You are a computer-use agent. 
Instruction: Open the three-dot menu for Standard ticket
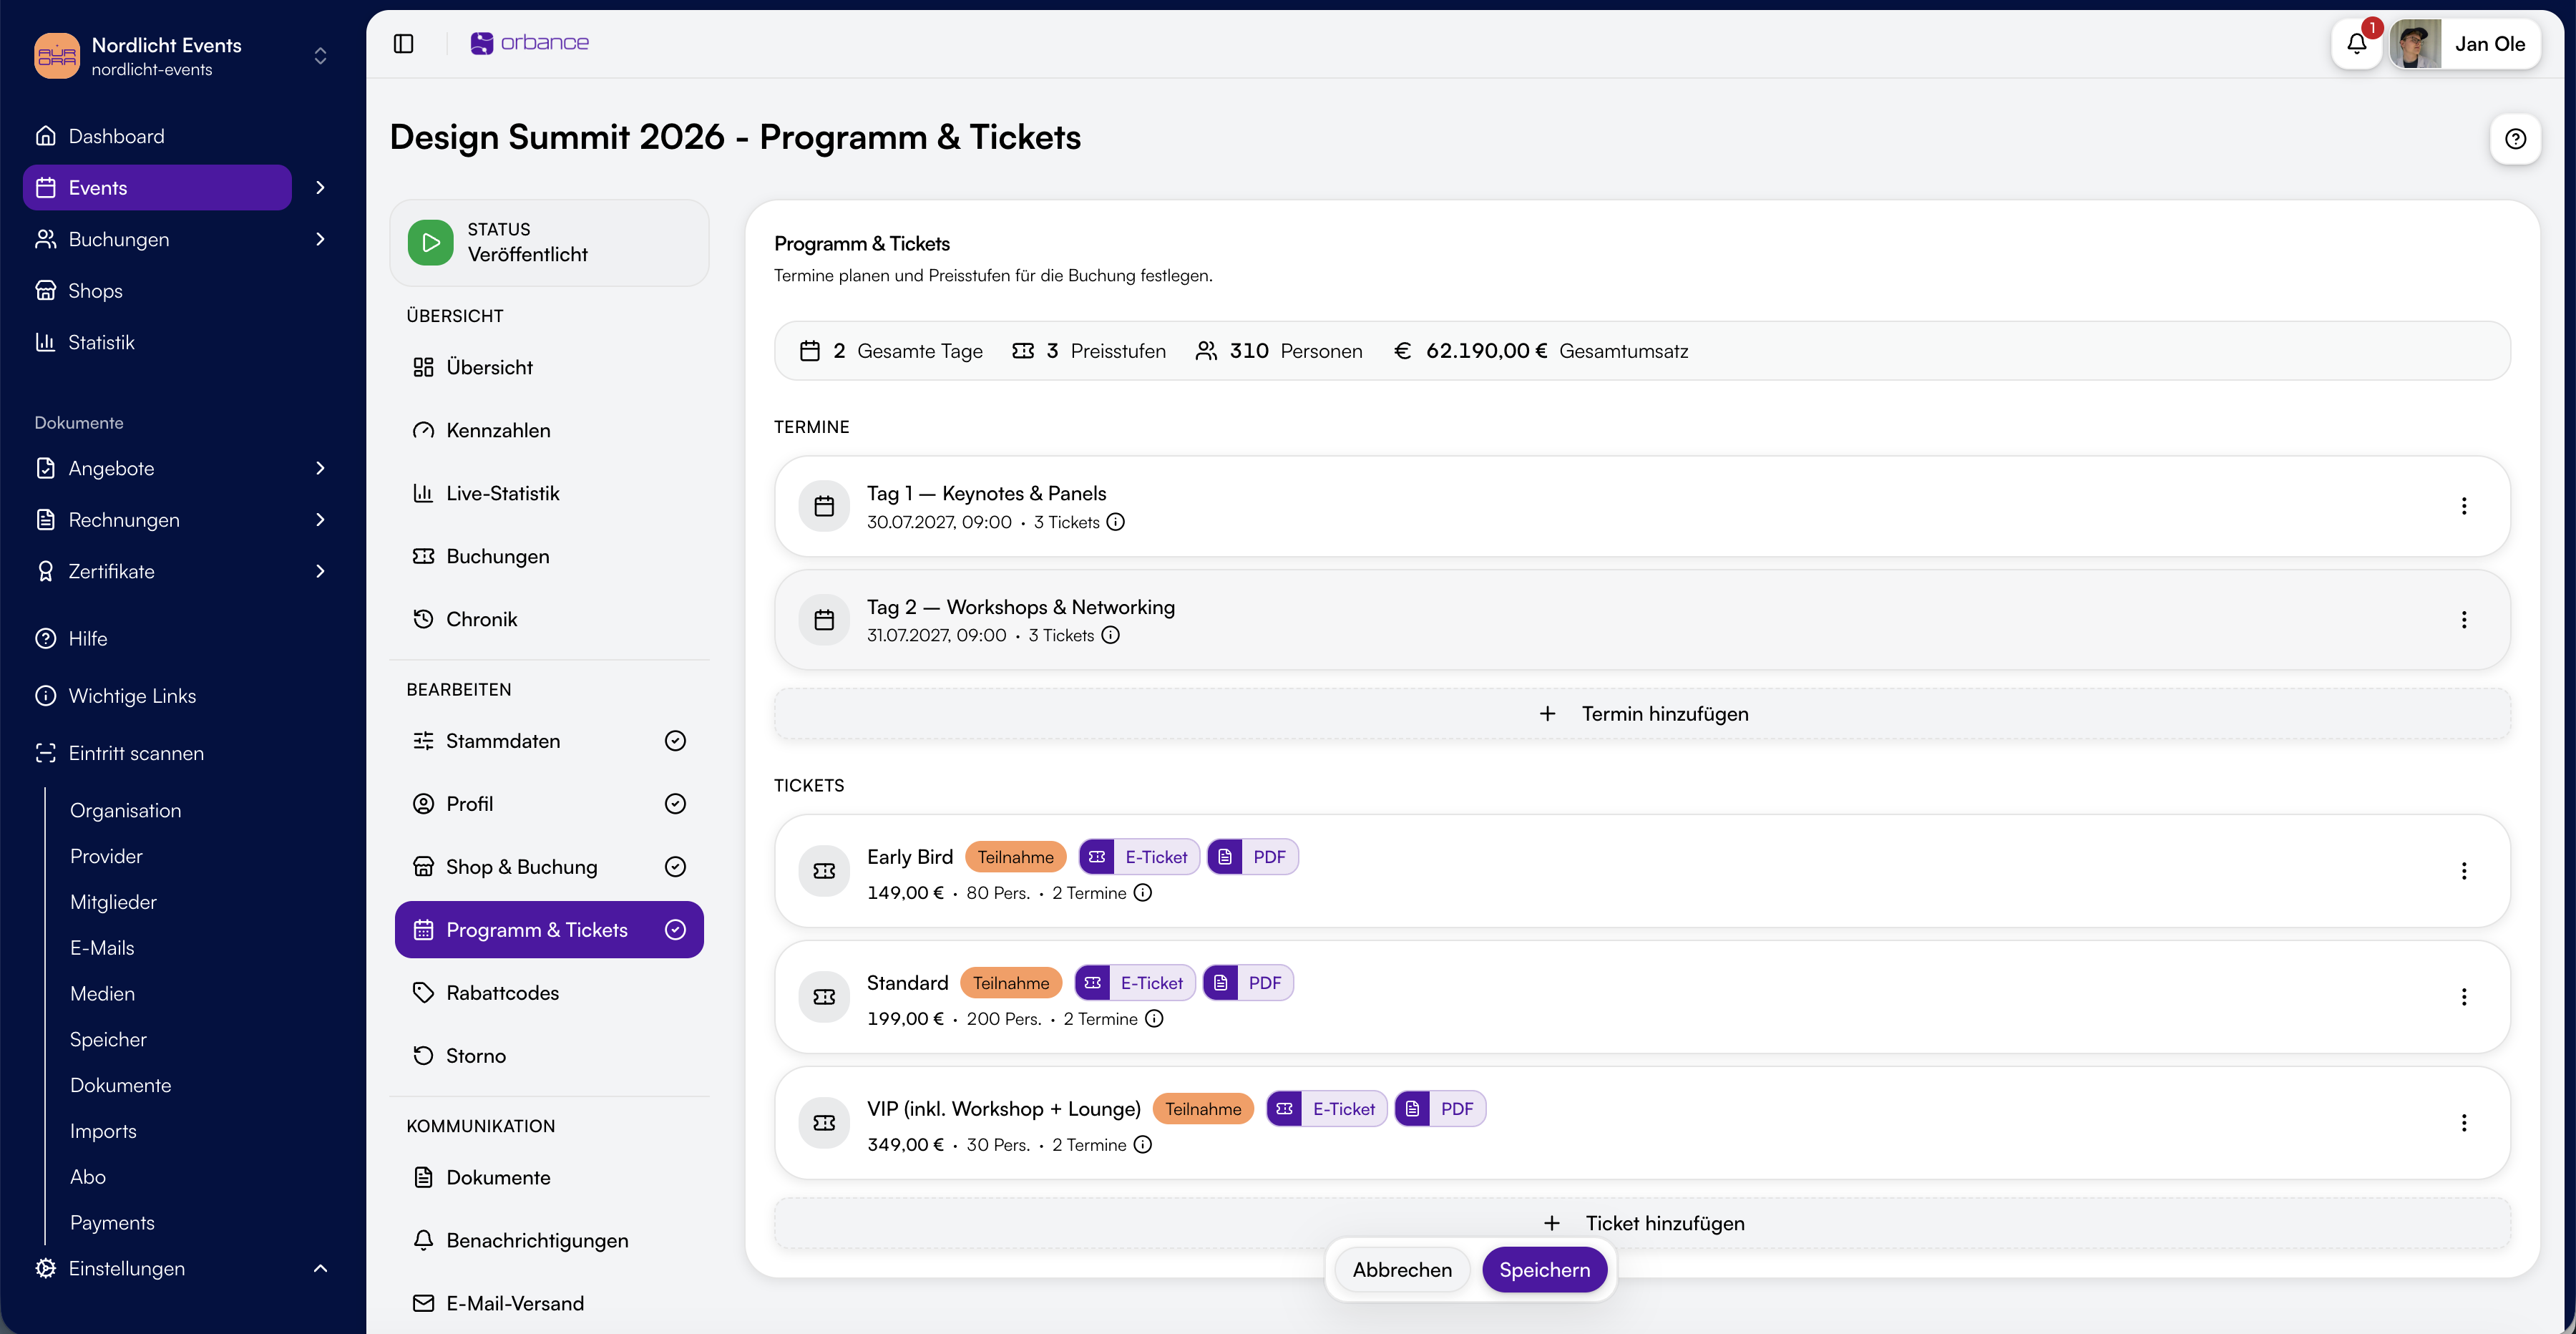click(2464, 997)
